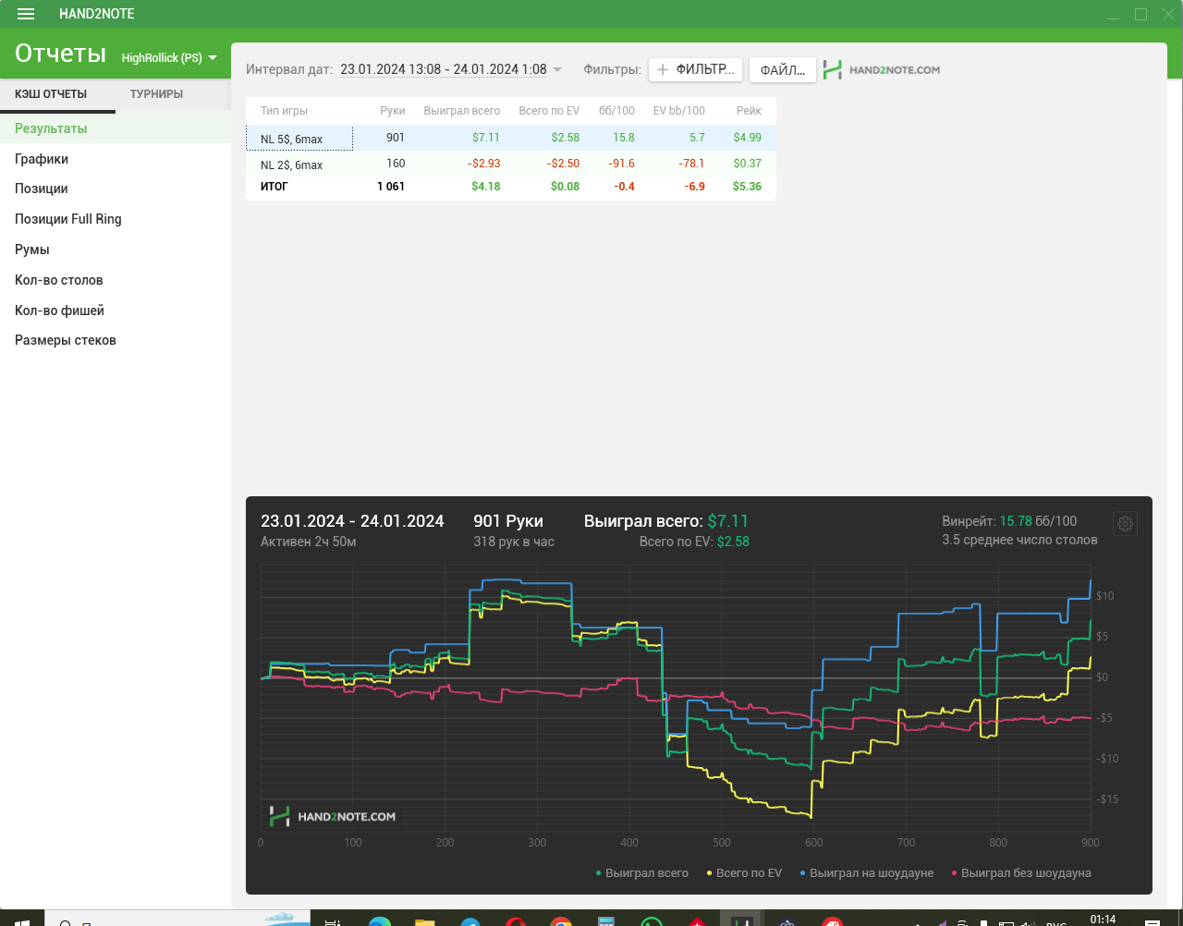Image resolution: width=1183 pixels, height=926 pixels.
Task: Toggle the Выиграл на шоудауне legend line
Action: [x=867, y=872]
